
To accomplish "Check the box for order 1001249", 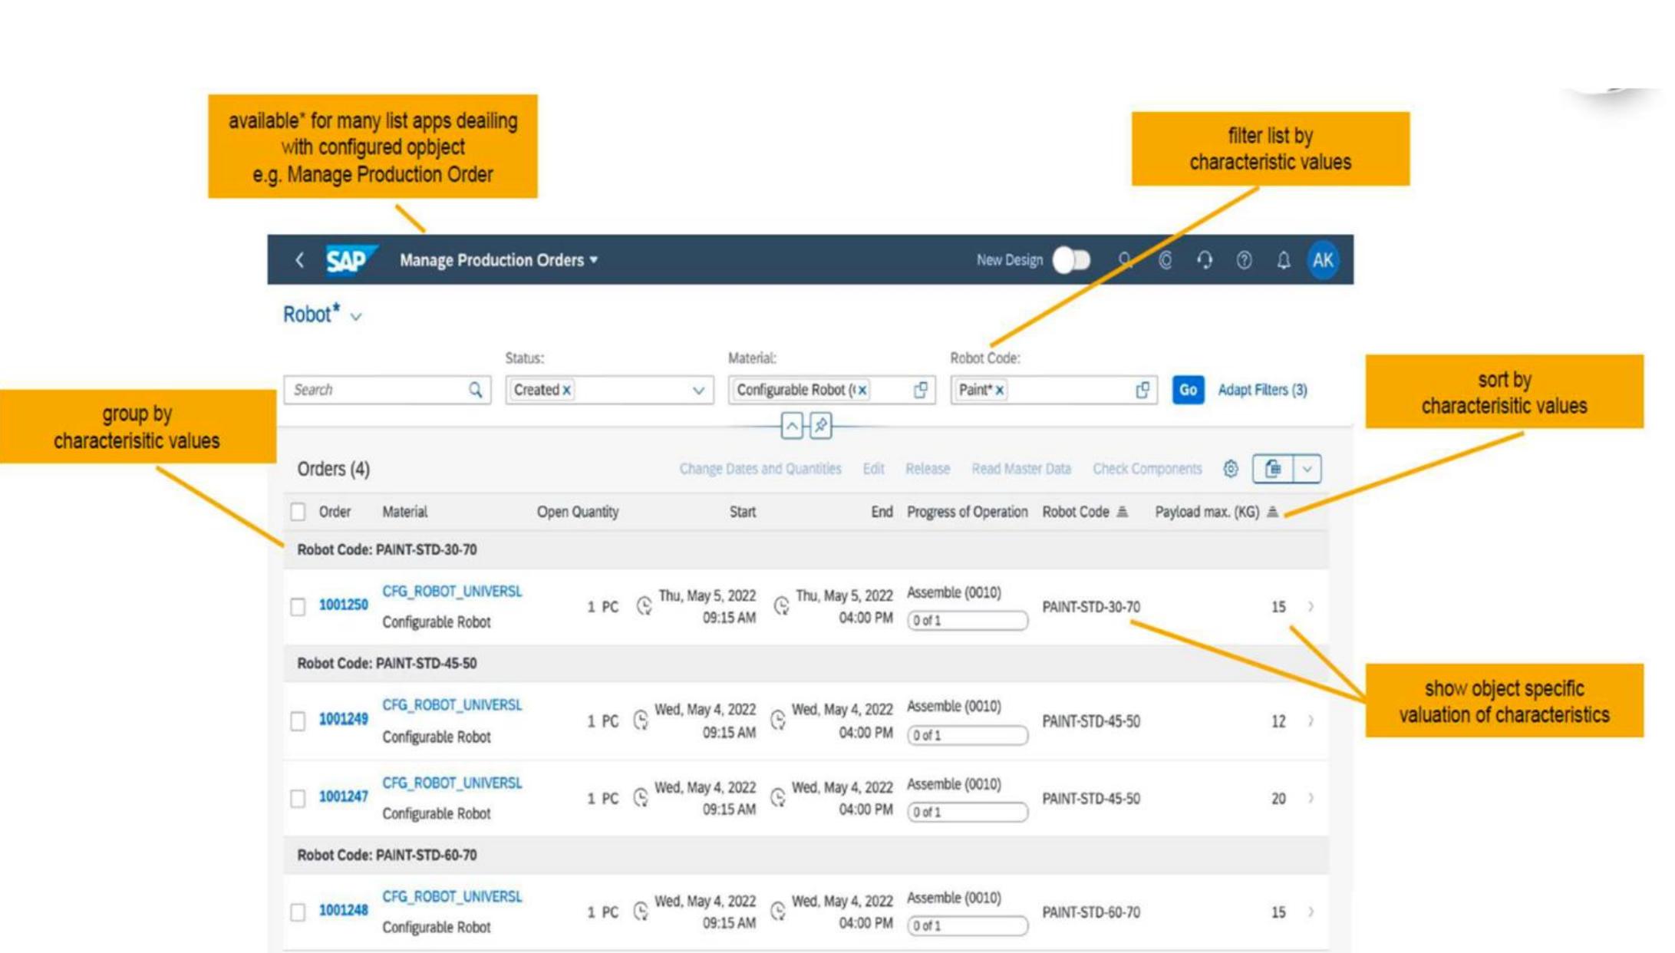I will click(x=298, y=721).
